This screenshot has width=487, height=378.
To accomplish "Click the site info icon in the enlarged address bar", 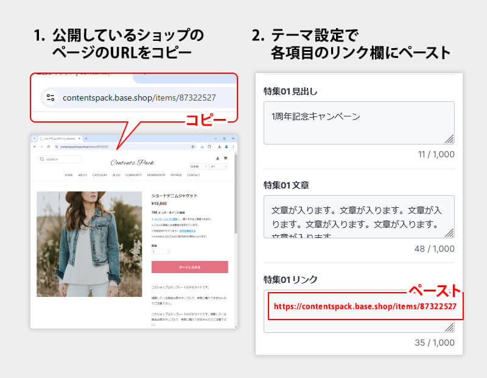I will pyautogui.click(x=51, y=98).
